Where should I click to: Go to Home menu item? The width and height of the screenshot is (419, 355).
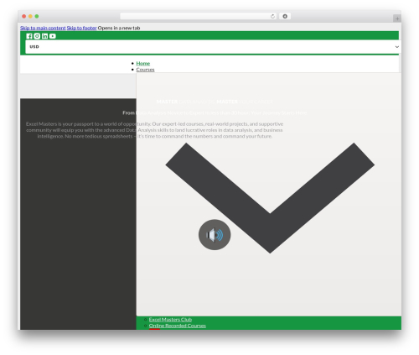click(x=143, y=63)
